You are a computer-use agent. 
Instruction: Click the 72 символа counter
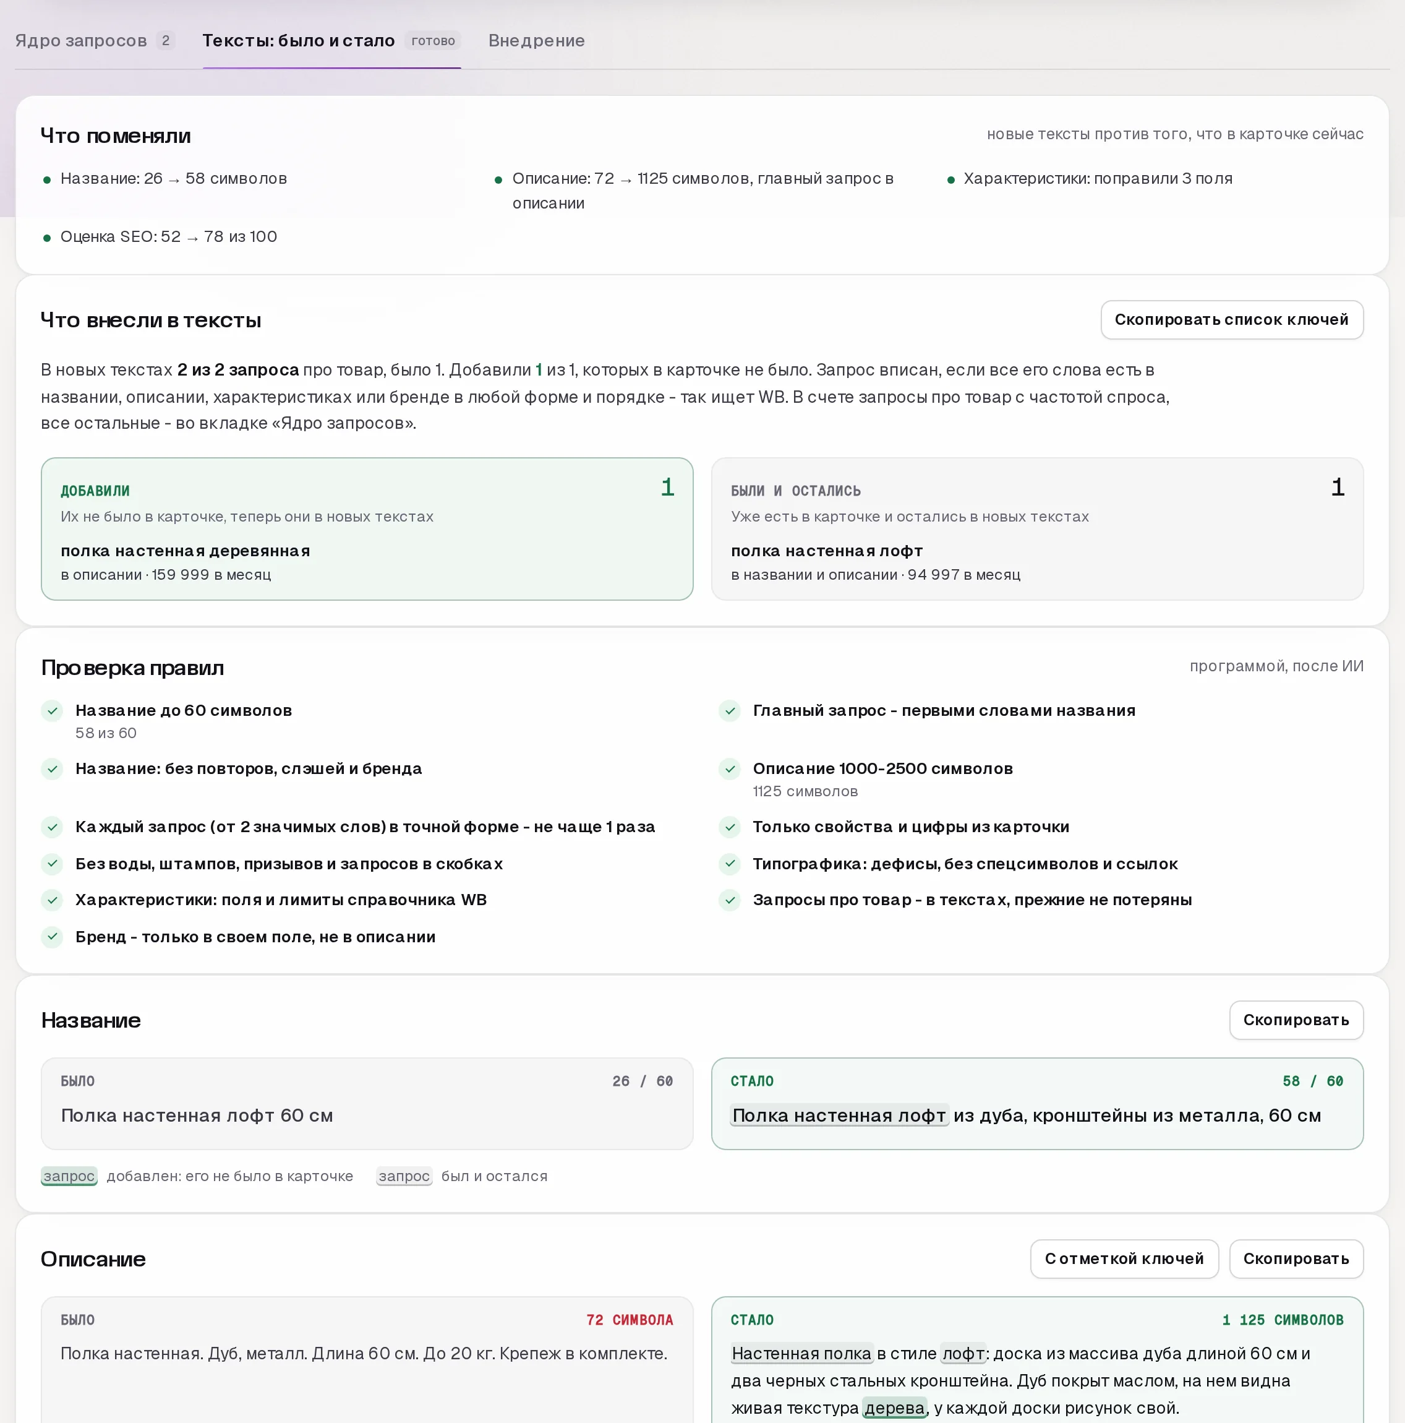coord(630,1321)
